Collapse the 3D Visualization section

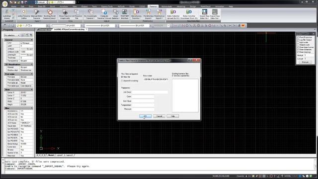click(32, 64)
